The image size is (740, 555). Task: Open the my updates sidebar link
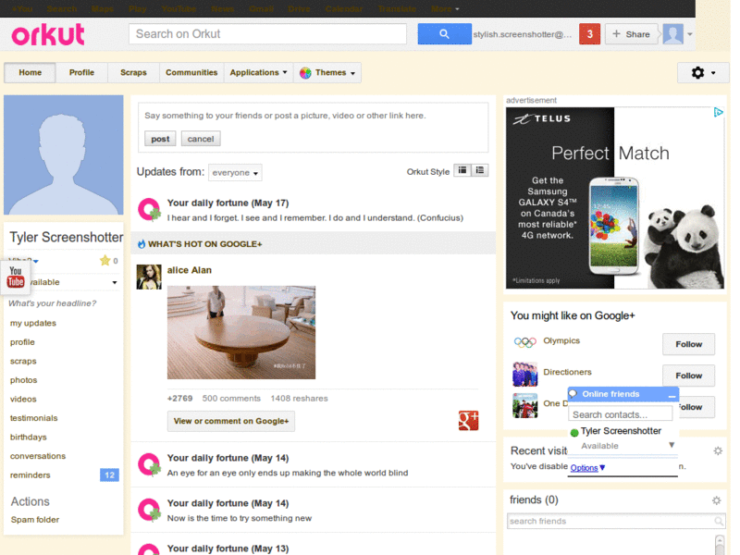[x=33, y=323]
